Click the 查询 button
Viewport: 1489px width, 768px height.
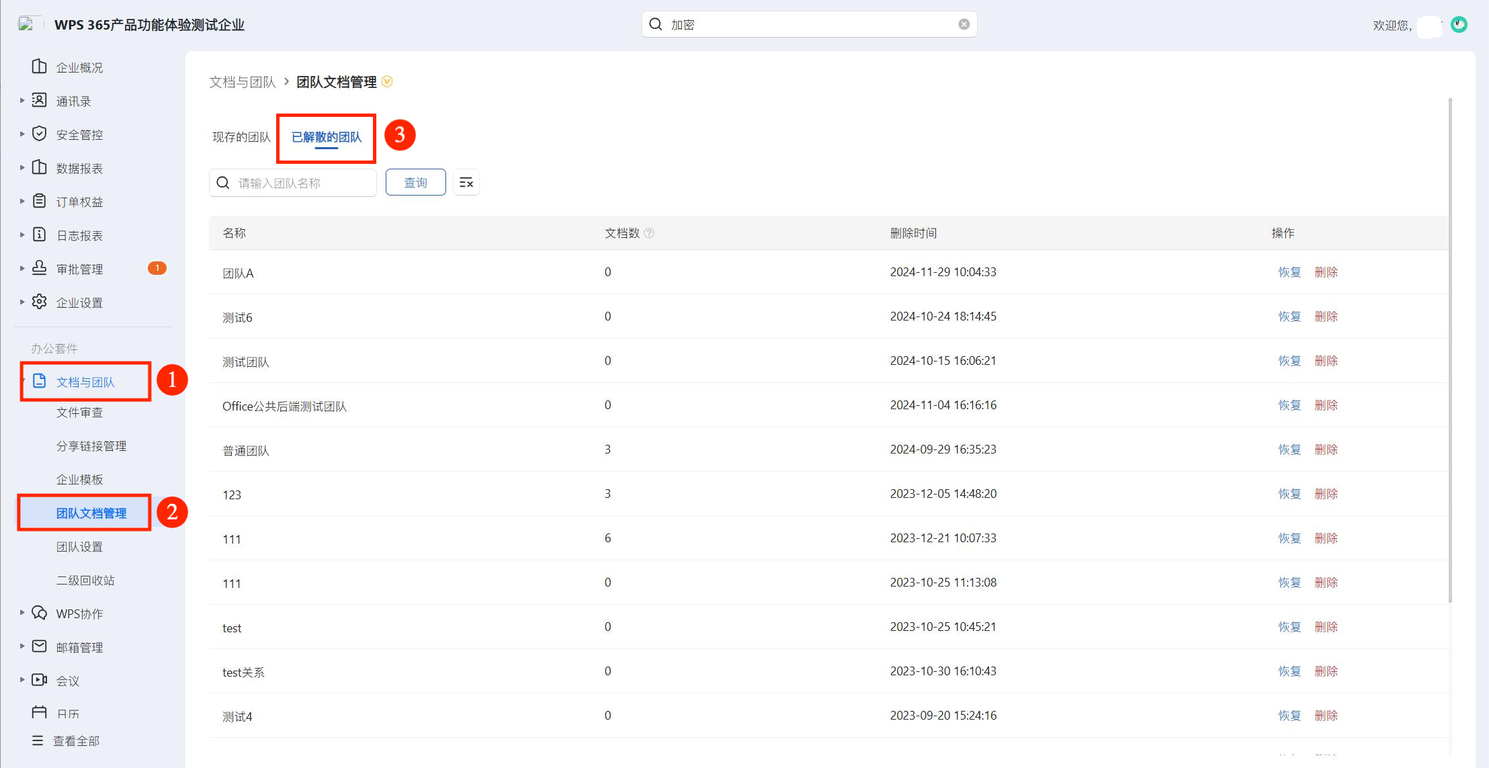click(x=416, y=183)
